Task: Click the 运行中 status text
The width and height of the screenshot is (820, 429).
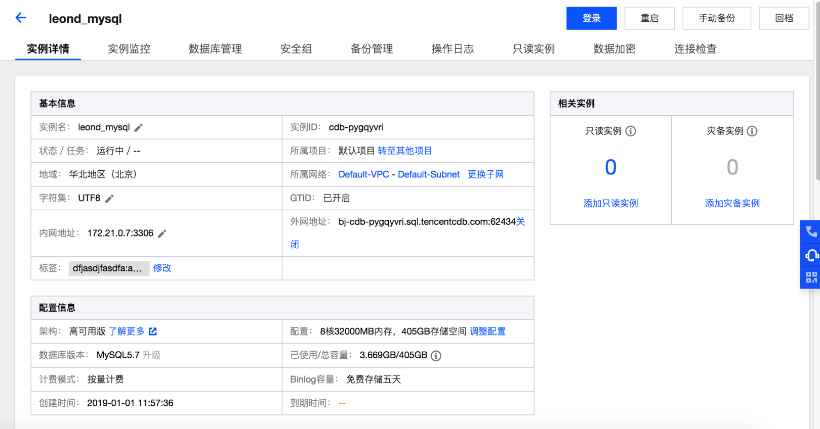Action: click(110, 151)
